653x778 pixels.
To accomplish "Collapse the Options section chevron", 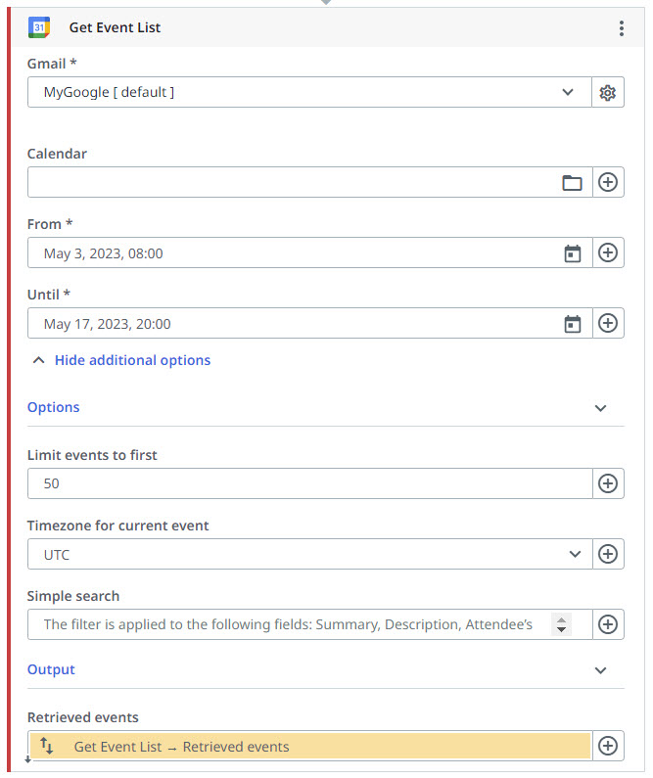I will click(601, 408).
